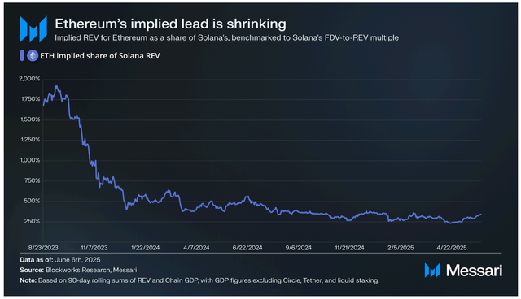Image resolution: width=521 pixels, height=299 pixels.
Task: Click the 1,250% y-axis label
Action: (31, 140)
